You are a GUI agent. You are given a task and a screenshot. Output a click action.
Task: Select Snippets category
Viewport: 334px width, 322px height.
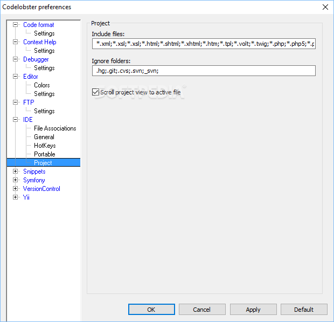click(34, 172)
